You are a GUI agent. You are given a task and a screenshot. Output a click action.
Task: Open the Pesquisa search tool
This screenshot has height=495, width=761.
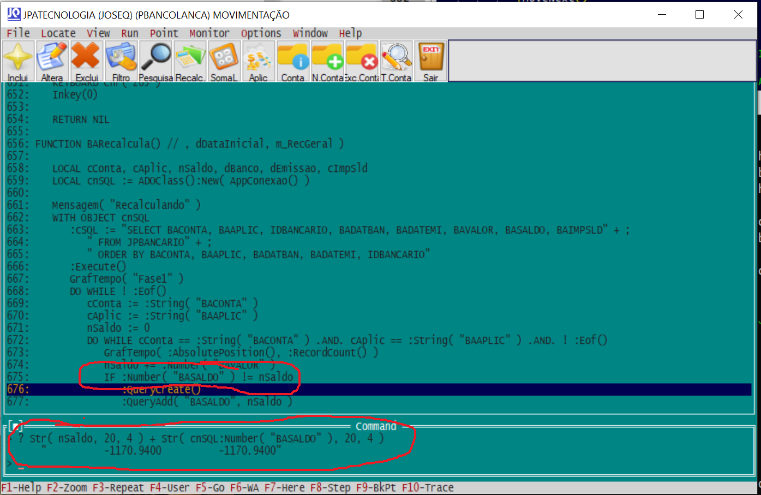pos(155,62)
